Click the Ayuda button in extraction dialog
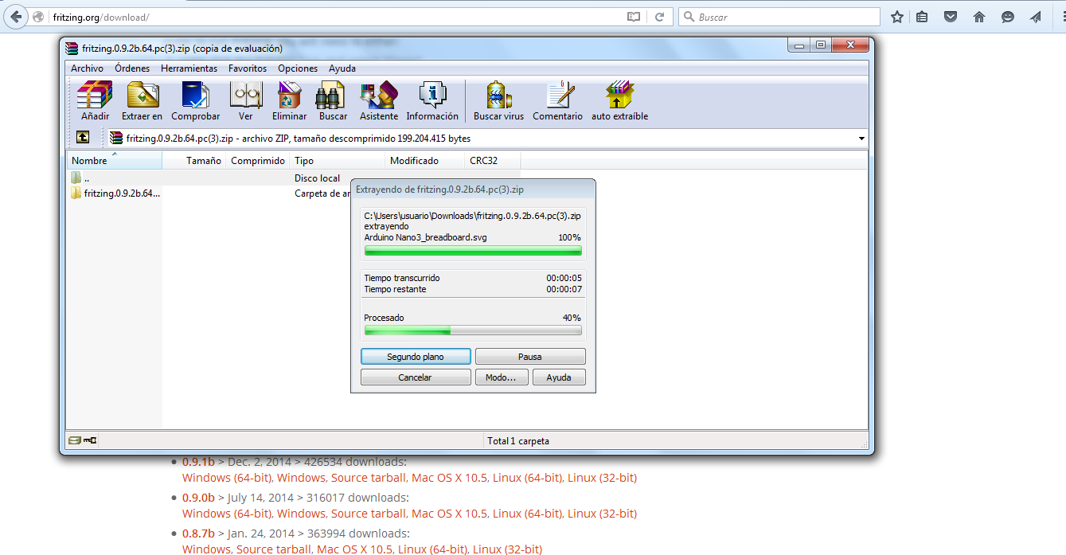Viewport: 1066px width, 555px height. pyautogui.click(x=559, y=377)
